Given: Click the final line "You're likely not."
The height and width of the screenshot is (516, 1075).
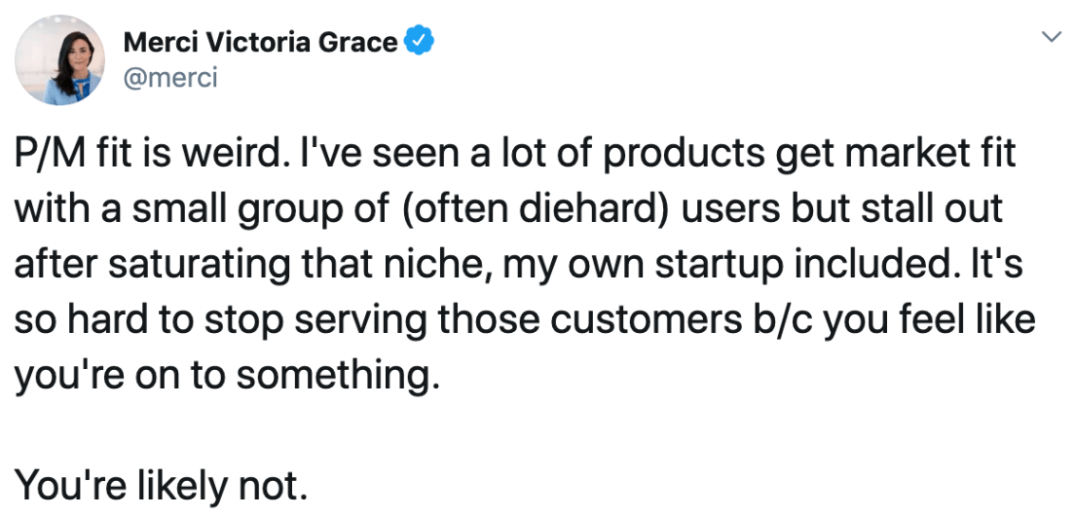Looking at the screenshot, I should click(161, 486).
